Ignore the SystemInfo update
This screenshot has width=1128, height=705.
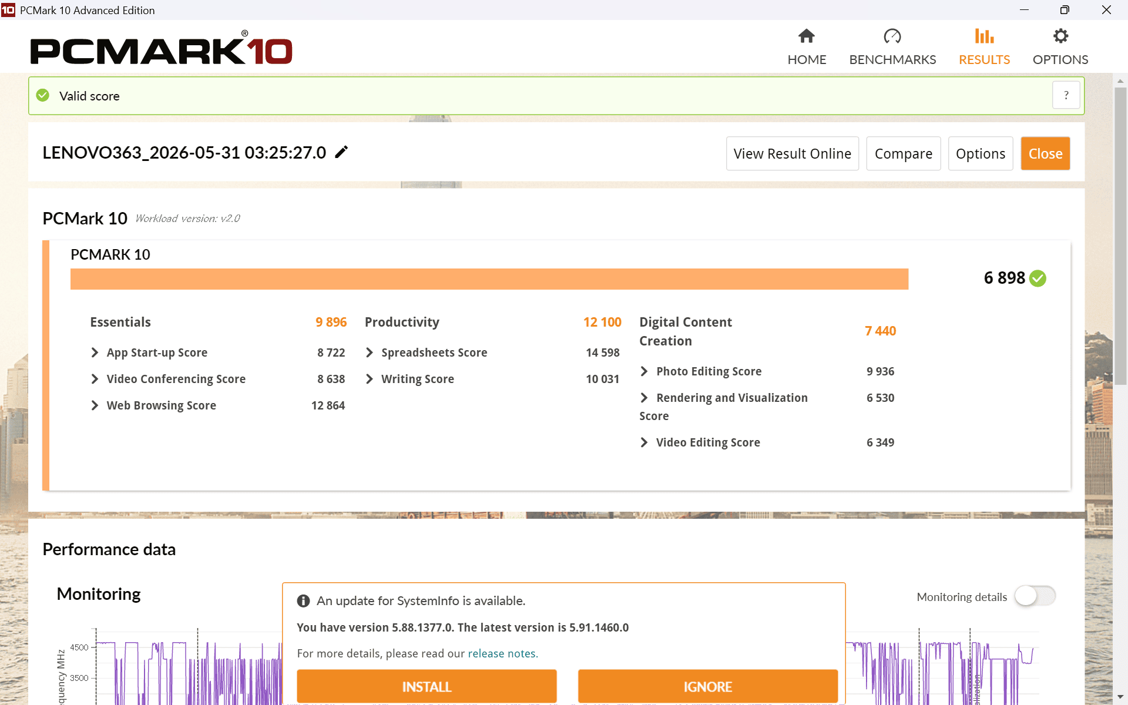(708, 686)
